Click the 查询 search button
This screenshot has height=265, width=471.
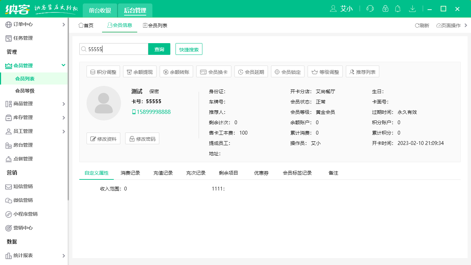[159, 49]
